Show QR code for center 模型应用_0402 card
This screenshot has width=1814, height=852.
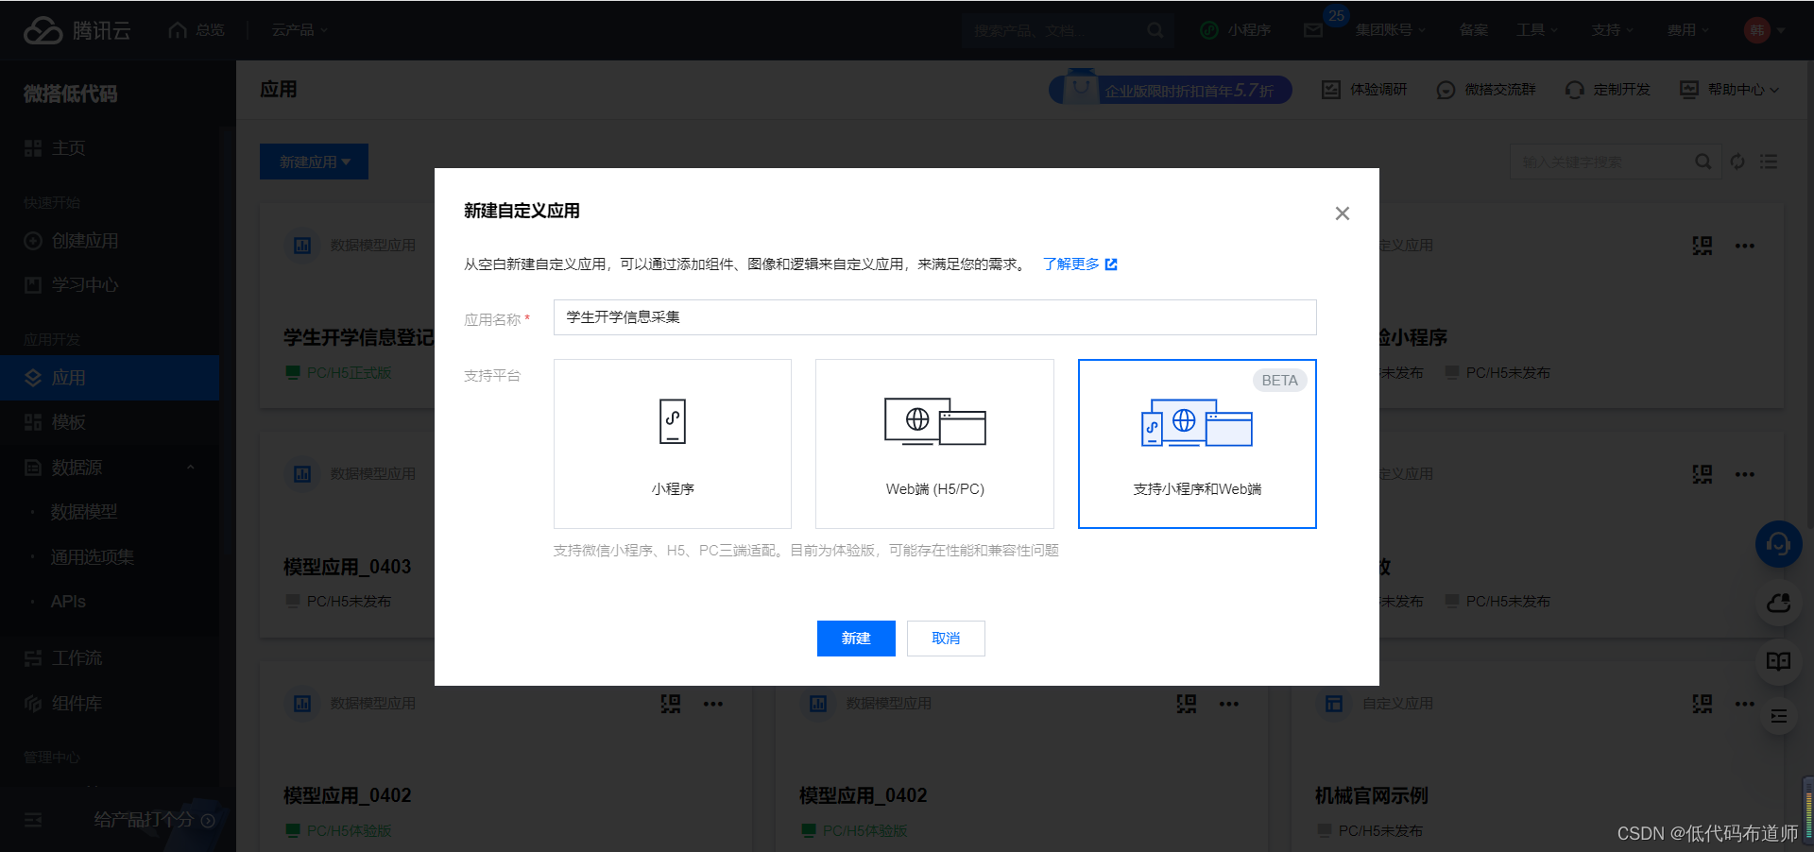(1187, 704)
